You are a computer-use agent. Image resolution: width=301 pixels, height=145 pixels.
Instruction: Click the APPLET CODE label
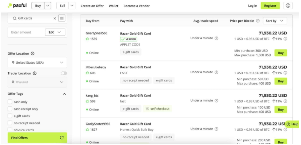pyautogui.click(x=130, y=45)
